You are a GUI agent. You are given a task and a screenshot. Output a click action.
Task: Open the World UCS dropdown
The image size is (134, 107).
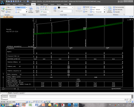[50, 12]
